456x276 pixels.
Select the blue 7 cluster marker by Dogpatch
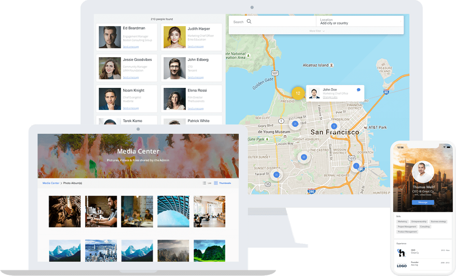click(x=356, y=166)
